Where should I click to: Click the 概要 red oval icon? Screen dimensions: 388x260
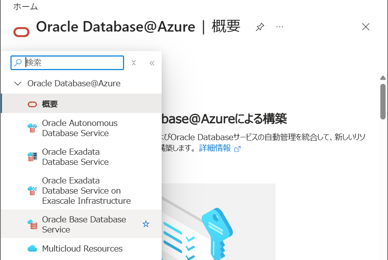click(x=32, y=104)
